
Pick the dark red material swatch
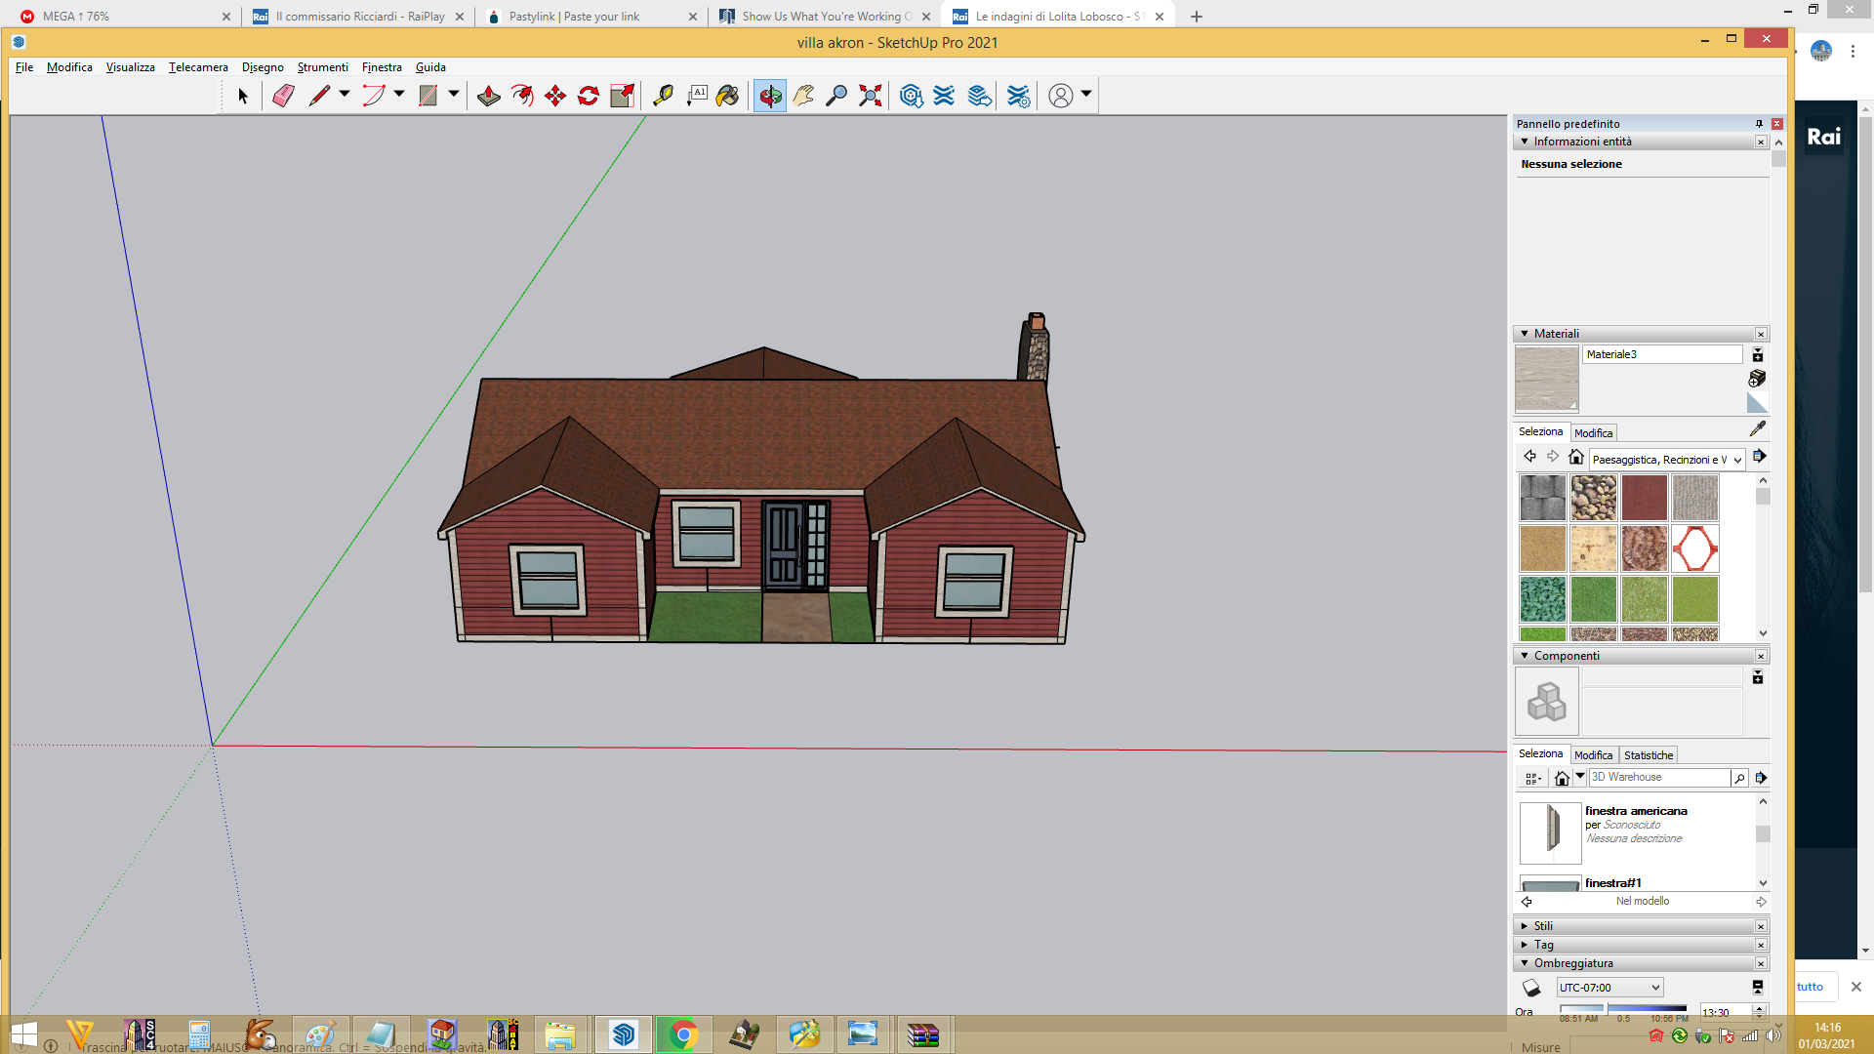pos(1644,499)
